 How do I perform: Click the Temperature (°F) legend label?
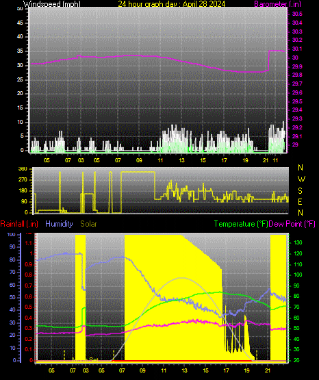point(241,224)
